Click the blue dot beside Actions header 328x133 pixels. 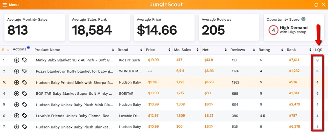tap(29, 48)
